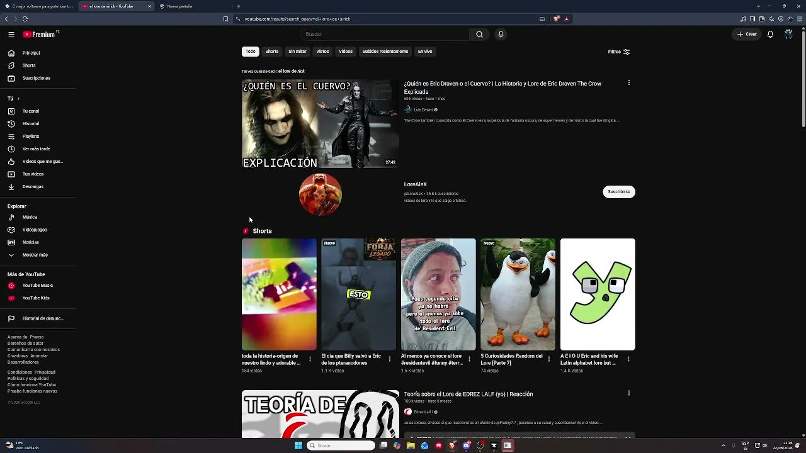Select the Shorts filter chip
The width and height of the screenshot is (806, 453).
coord(272,52)
